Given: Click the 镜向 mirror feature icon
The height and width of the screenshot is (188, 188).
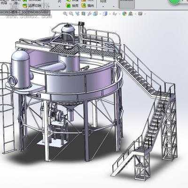Looking at the screenshot, I should [x=84, y=6].
